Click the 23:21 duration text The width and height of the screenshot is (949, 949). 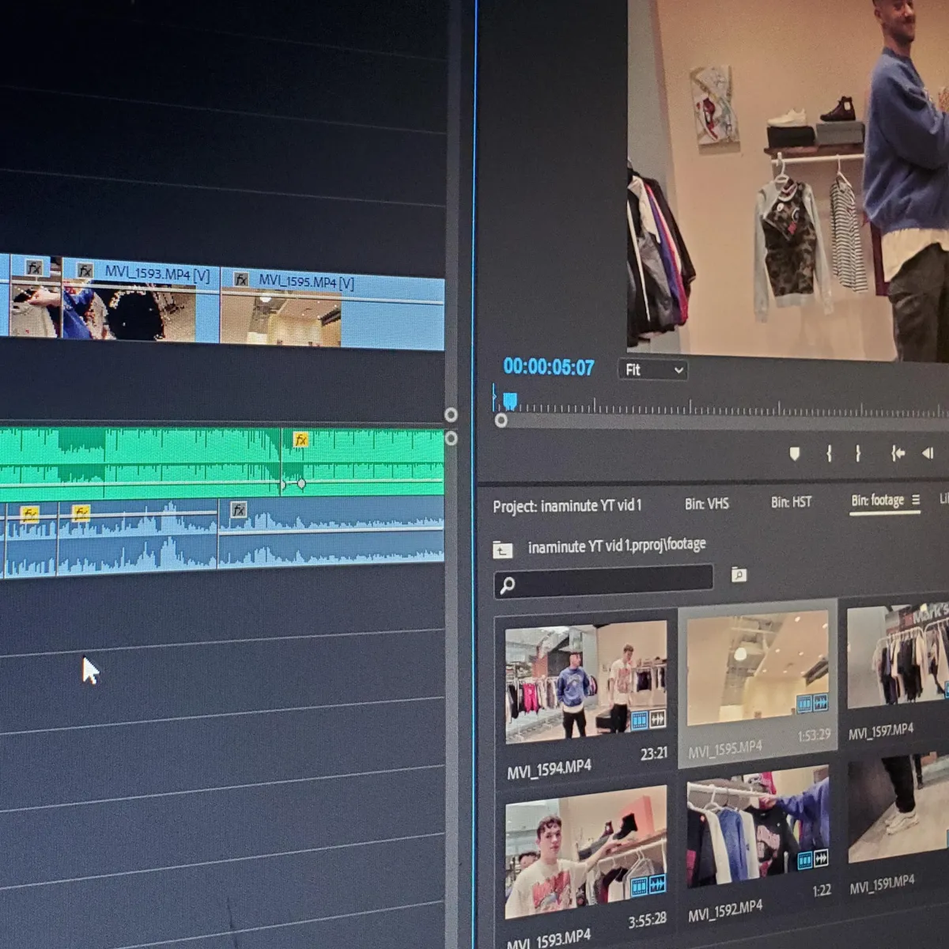point(654,754)
